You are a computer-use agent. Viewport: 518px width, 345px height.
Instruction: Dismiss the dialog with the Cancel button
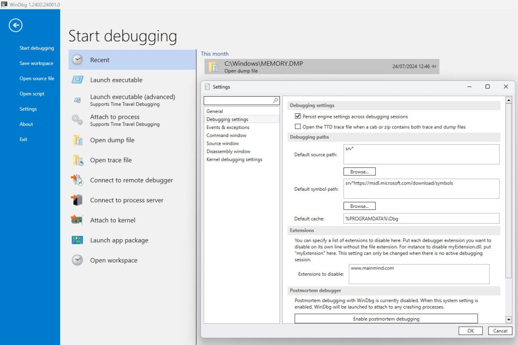point(500,330)
